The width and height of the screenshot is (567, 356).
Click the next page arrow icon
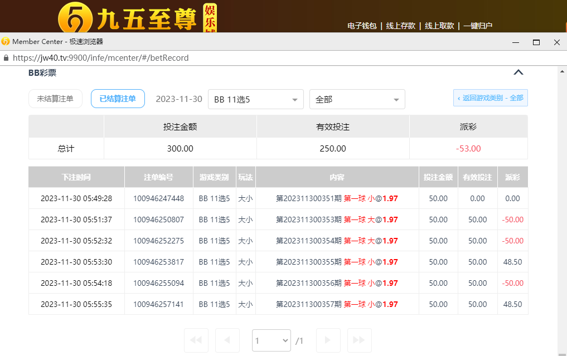(x=328, y=340)
